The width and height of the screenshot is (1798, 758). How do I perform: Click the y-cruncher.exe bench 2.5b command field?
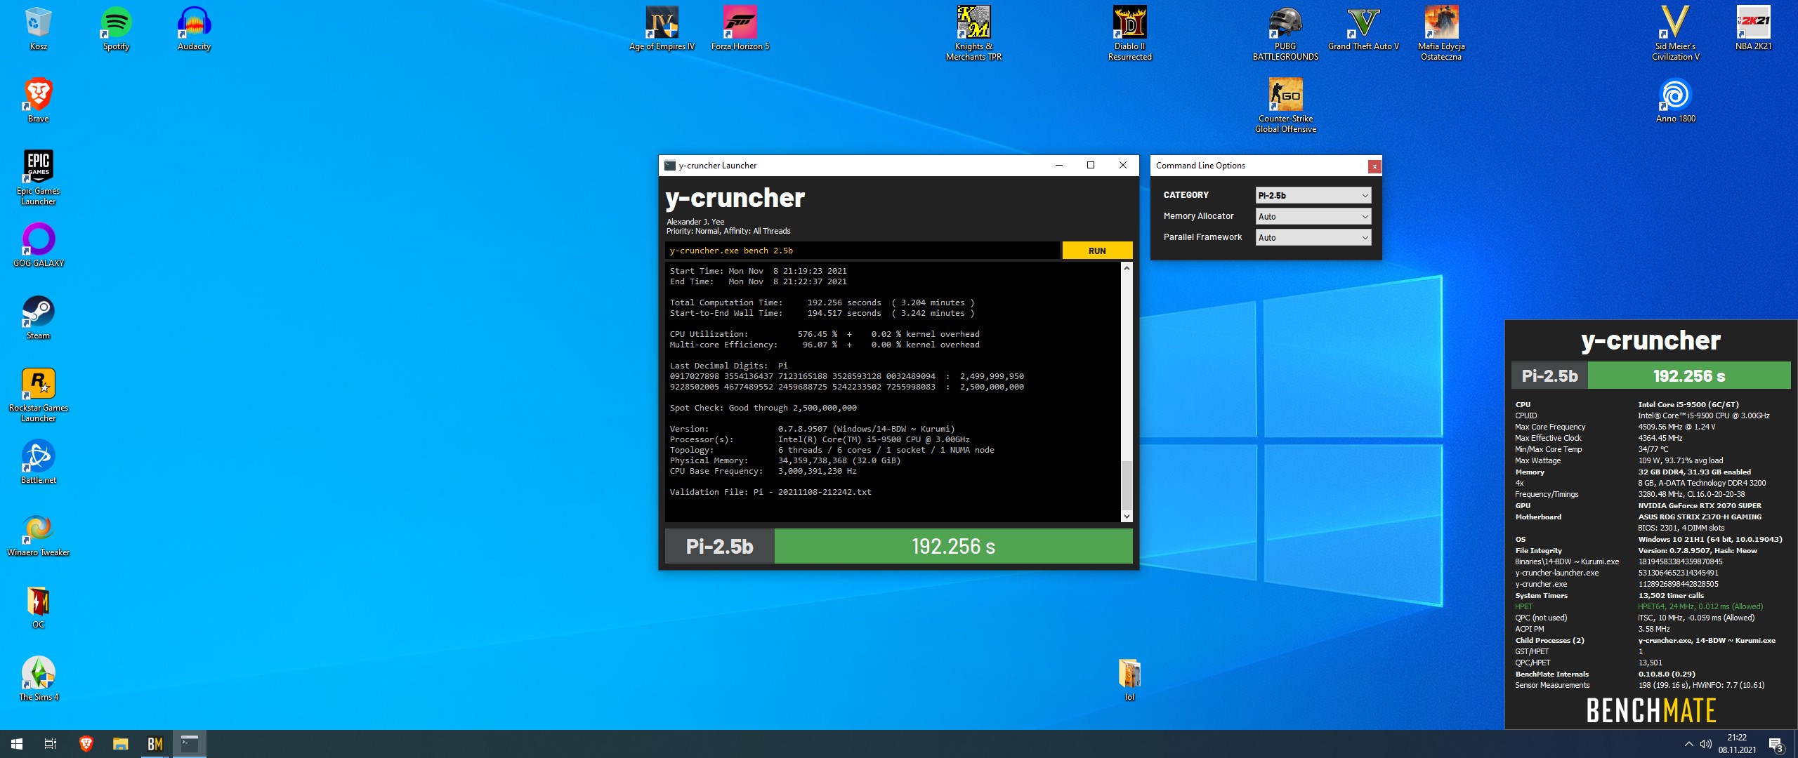[x=862, y=251]
